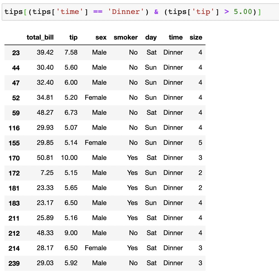Click the 'total_bill' column header

click(x=40, y=37)
